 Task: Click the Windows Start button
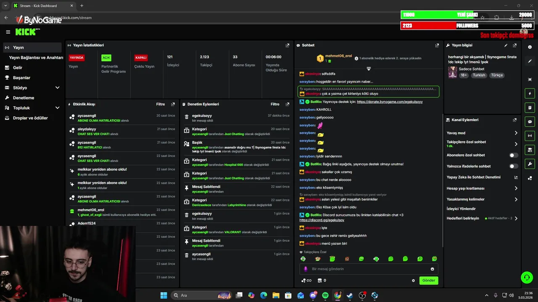point(164,295)
